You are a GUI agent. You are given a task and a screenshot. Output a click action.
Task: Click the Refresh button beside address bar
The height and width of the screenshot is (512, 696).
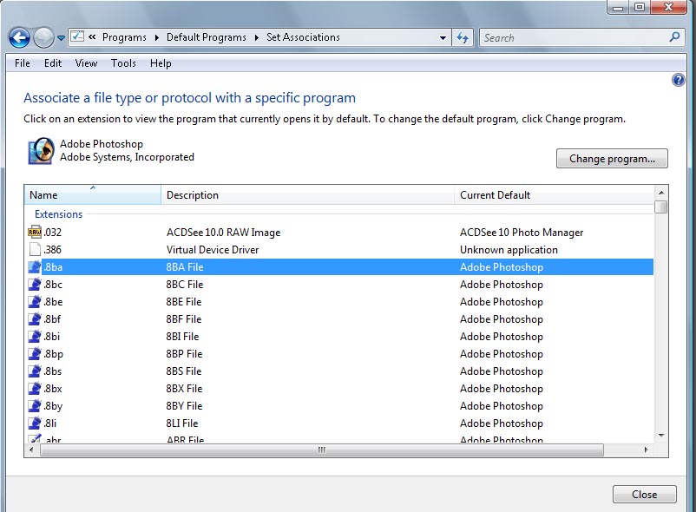pyautogui.click(x=463, y=37)
